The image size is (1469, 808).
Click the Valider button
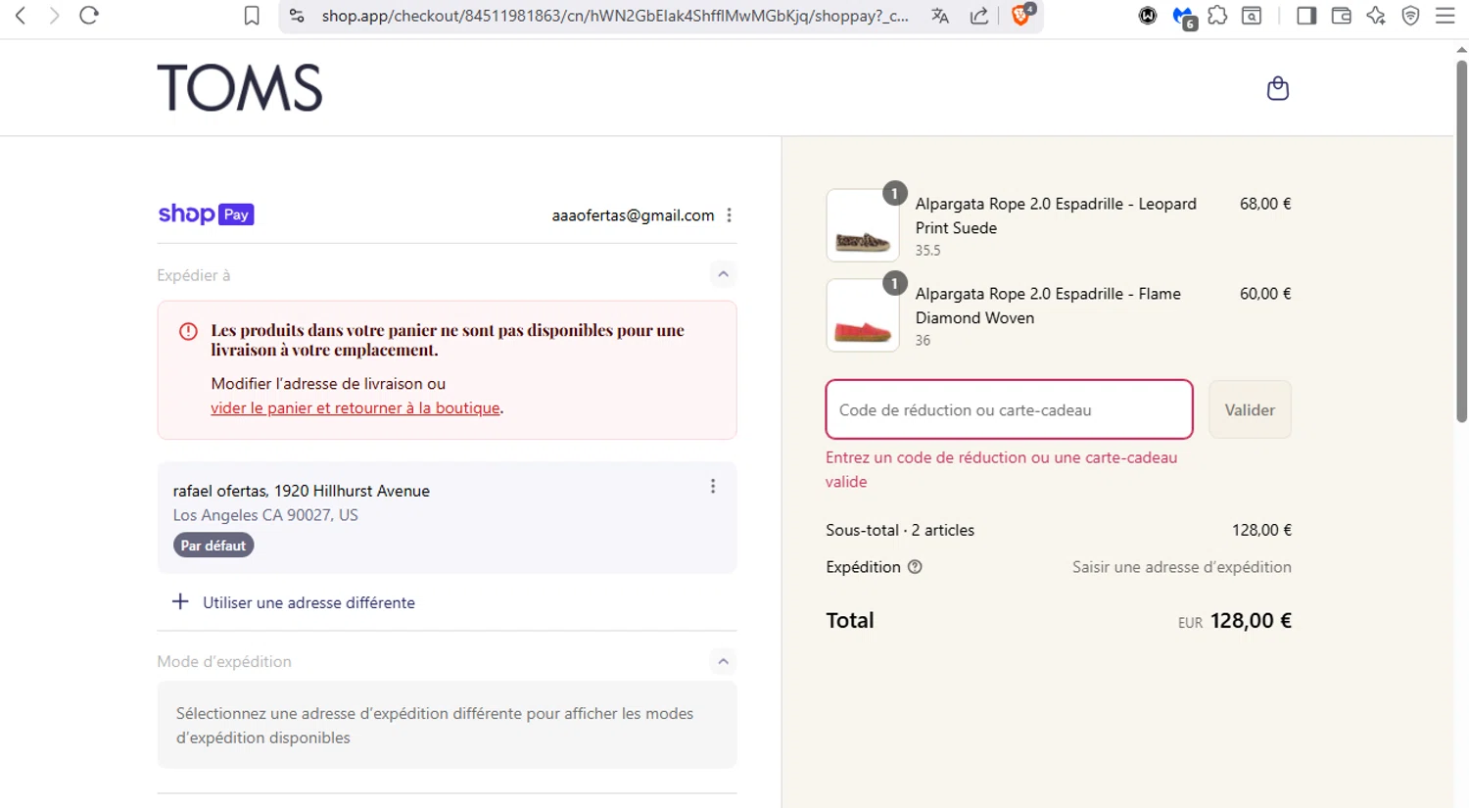(1250, 409)
